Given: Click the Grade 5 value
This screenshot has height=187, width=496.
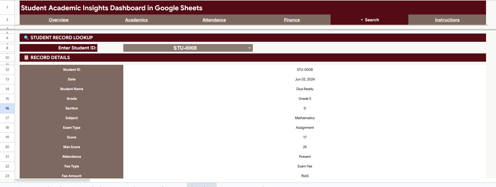Looking at the screenshot, I should coord(305,98).
